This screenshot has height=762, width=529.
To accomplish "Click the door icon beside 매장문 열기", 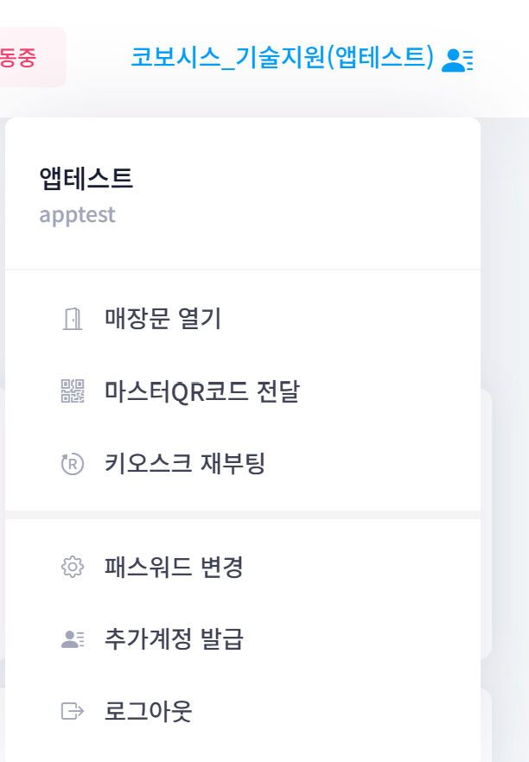I will coord(73,319).
